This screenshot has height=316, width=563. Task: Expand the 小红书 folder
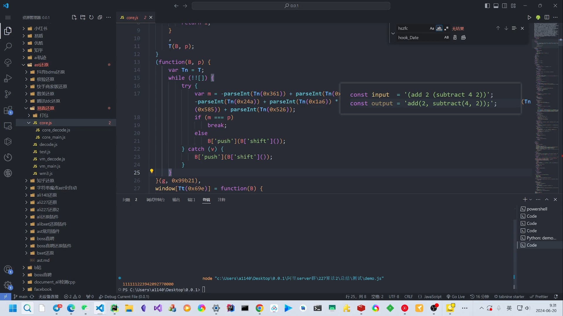24,28
